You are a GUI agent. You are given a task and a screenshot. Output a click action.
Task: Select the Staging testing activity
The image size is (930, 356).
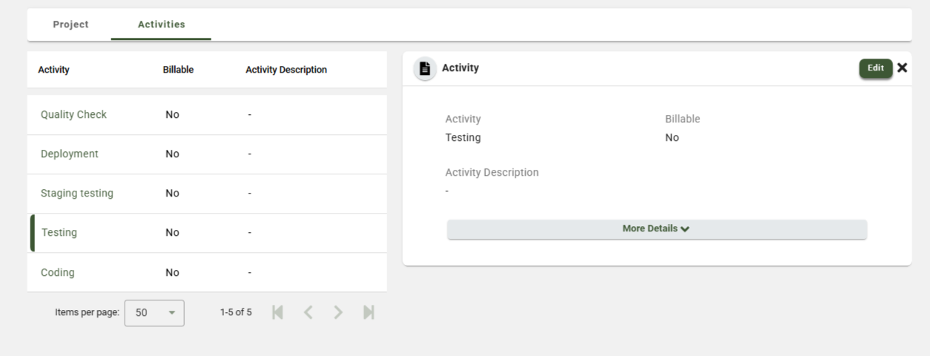(76, 194)
